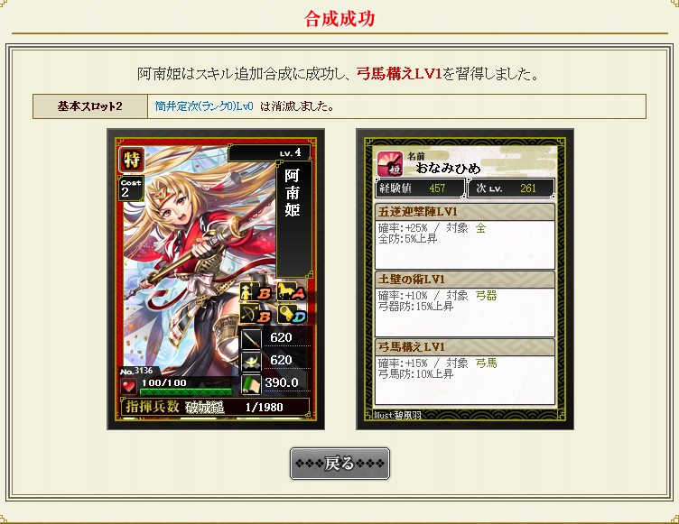Screen dimensions: 679x524
Task: Click the green HP gauge bar
Action: pos(186,391)
